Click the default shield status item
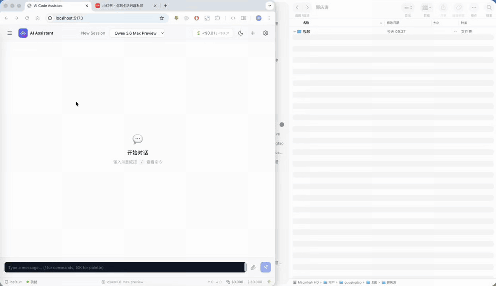The image size is (496, 286). (x=13, y=282)
